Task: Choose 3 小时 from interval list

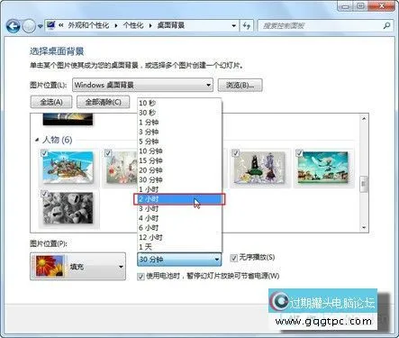Action: click(179, 208)
